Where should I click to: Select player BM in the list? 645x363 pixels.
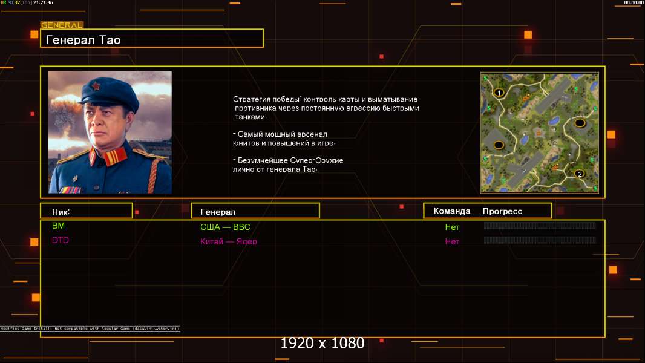(x=58, y=226)
